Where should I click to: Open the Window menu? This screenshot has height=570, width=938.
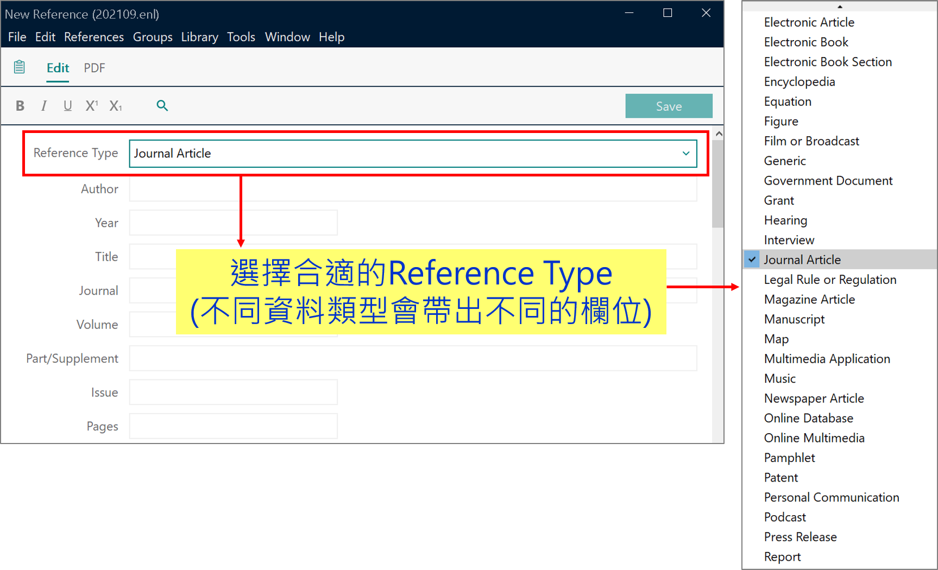coord(287,37)
